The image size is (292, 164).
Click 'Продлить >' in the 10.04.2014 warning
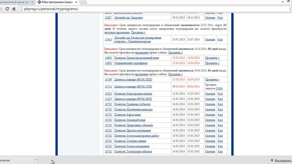click(x=175, y=74)
